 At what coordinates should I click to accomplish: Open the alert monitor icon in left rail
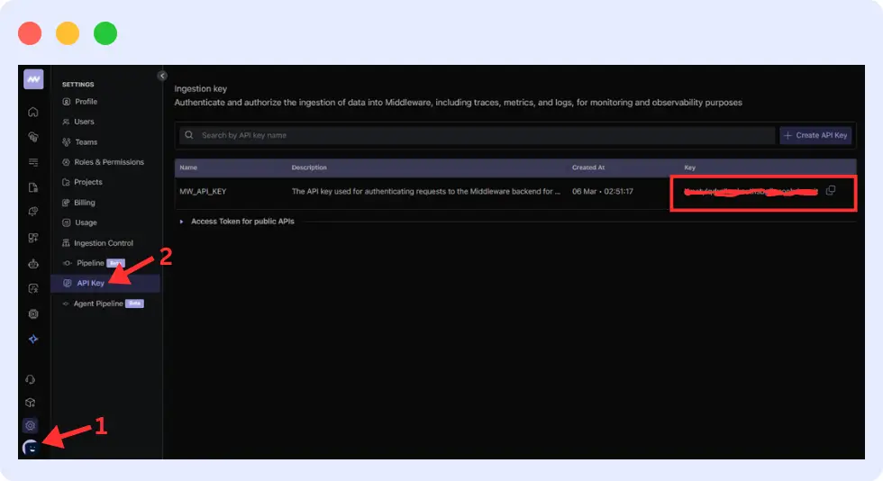33,212
